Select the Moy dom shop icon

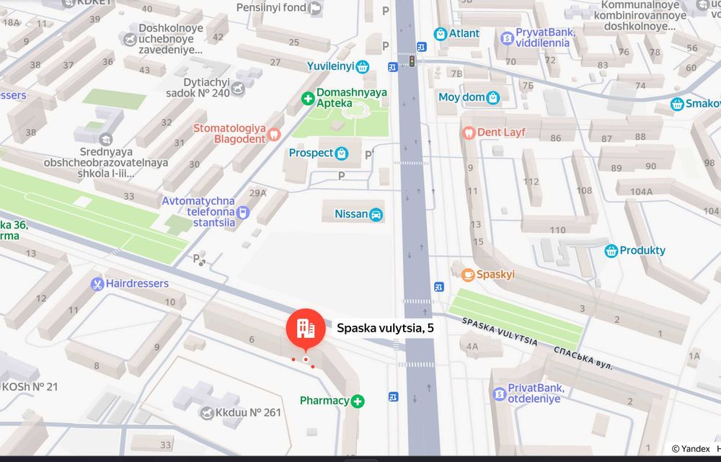pos(493,98)
